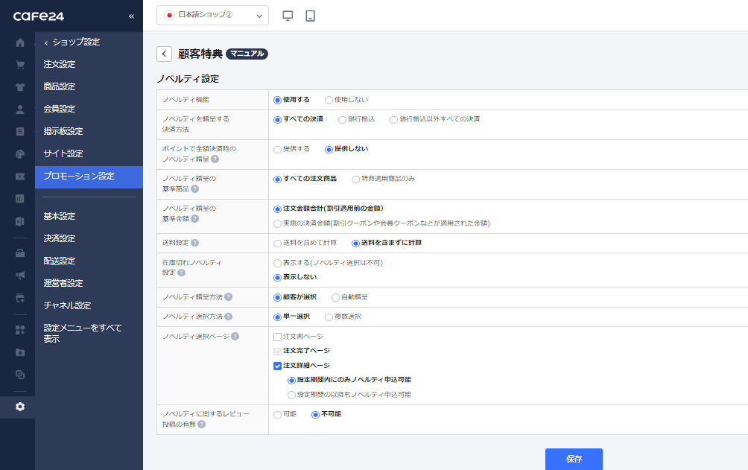Select 実際の決済金額 radio option

pyautogui.click(x=277, y=223)
